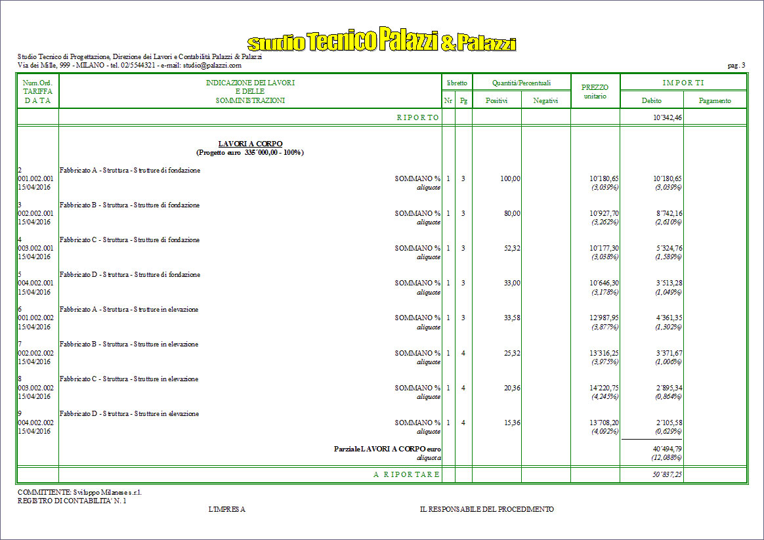The image size is (764, 540).
Task: Click the 'libretto' column header
Action: pyautogui.click(x=457, y=83)
